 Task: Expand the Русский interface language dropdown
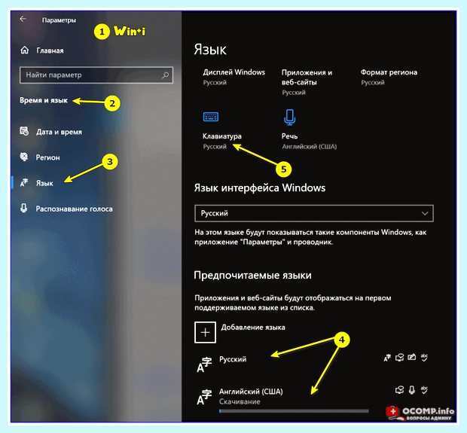[x=314, y=213]
